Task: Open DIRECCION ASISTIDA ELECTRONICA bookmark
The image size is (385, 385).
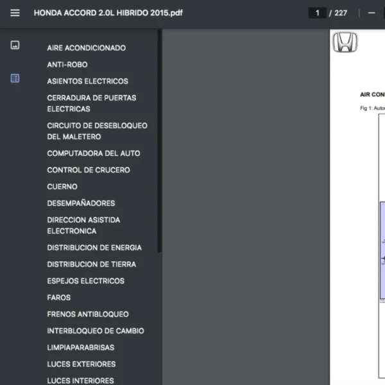Action: (x=83, y=225)
